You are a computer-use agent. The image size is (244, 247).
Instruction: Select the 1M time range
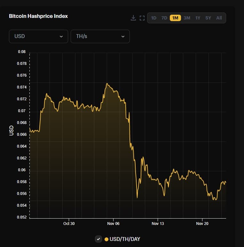pos(175,18)
